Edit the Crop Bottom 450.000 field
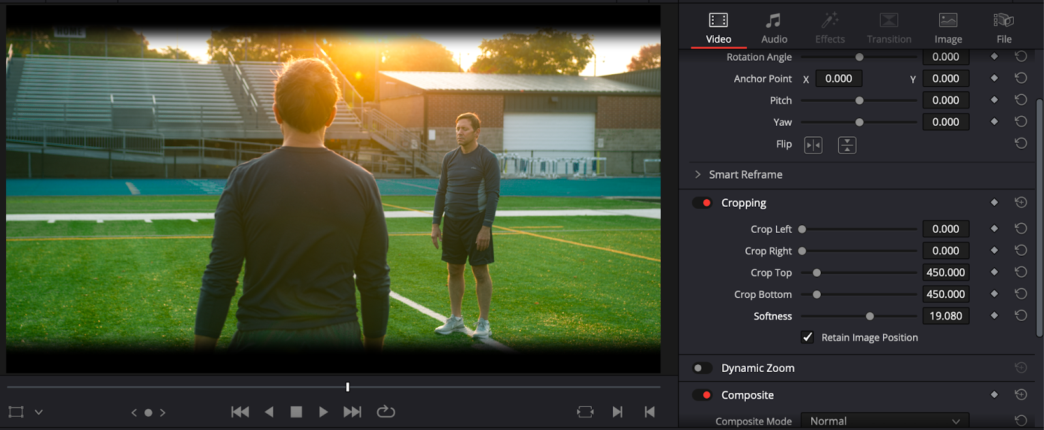1044x430 pixels. click(945, 294)
